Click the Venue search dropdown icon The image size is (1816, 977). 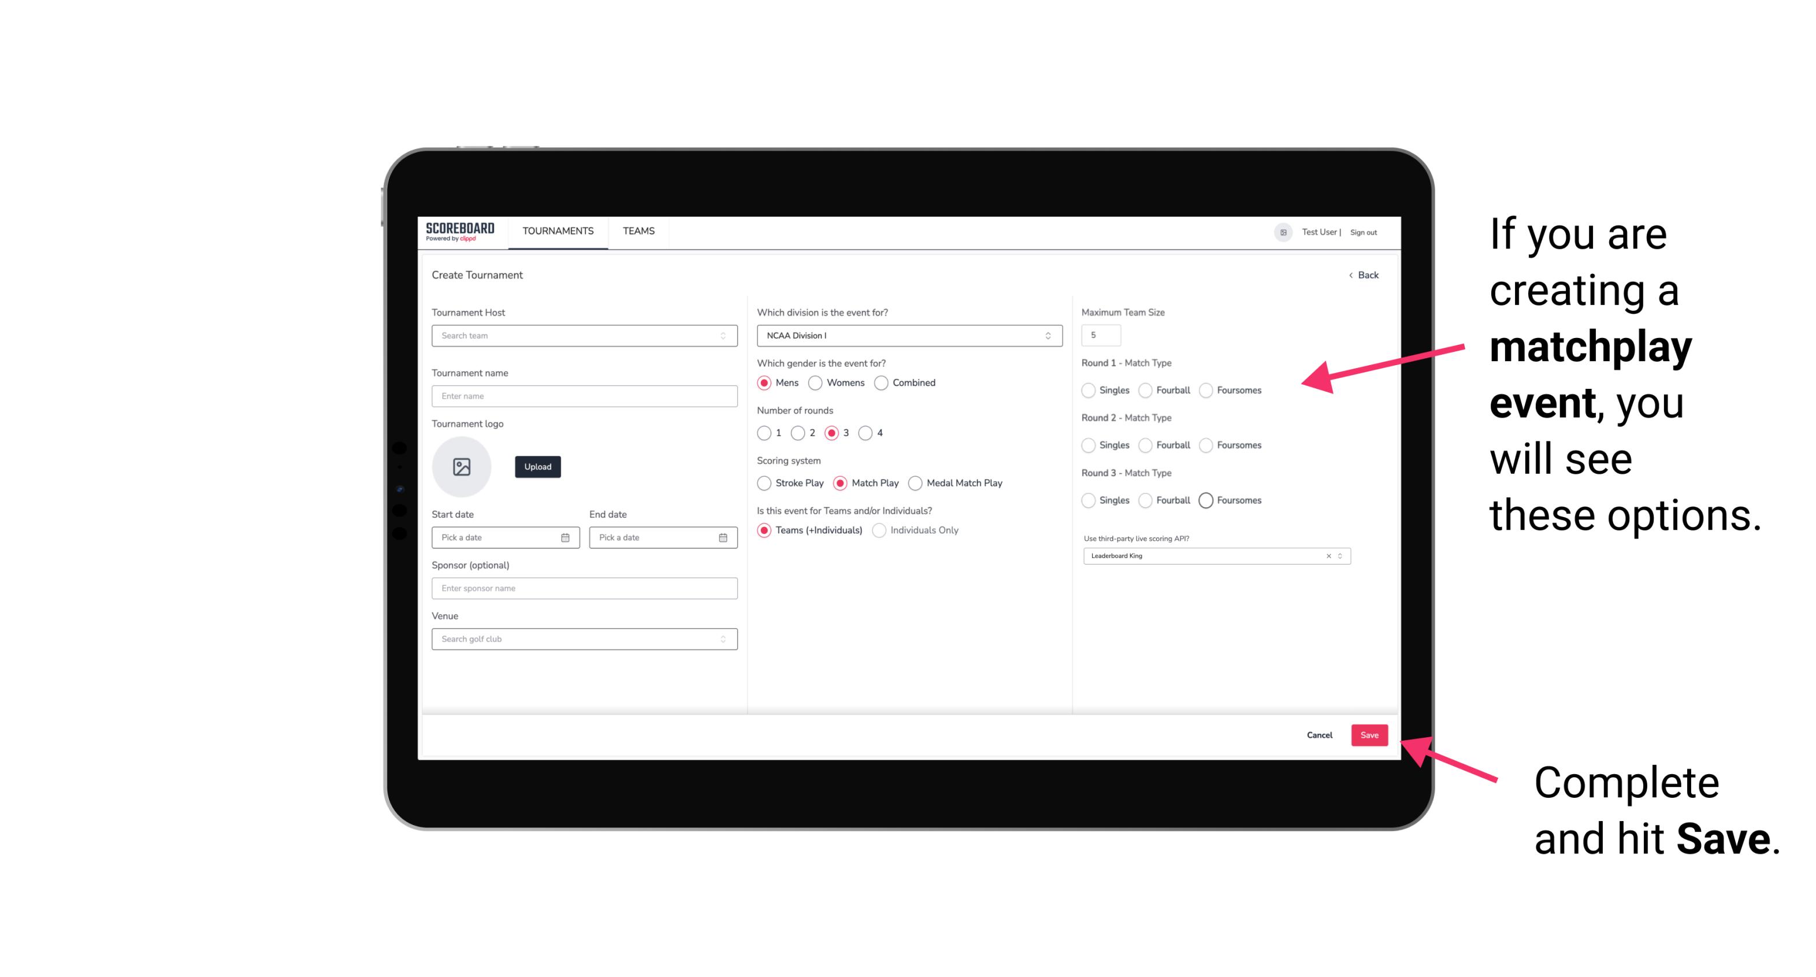coord(723,639)
